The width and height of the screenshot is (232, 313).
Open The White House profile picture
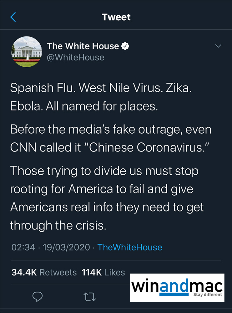(x=26, y=51)
